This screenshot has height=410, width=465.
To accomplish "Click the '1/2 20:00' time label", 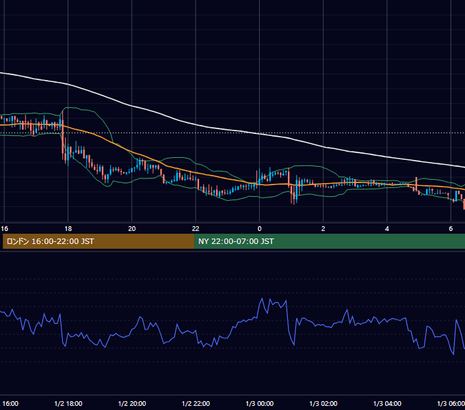I will point(132,403).
